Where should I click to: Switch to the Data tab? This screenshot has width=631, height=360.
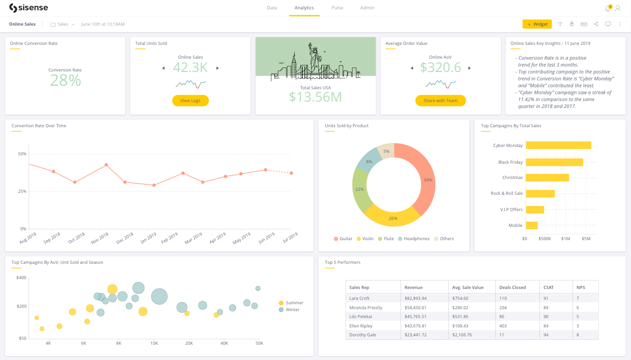coord(272,8)
